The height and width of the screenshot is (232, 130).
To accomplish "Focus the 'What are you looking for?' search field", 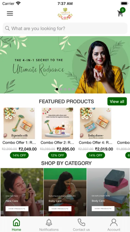I will point(65,28).
